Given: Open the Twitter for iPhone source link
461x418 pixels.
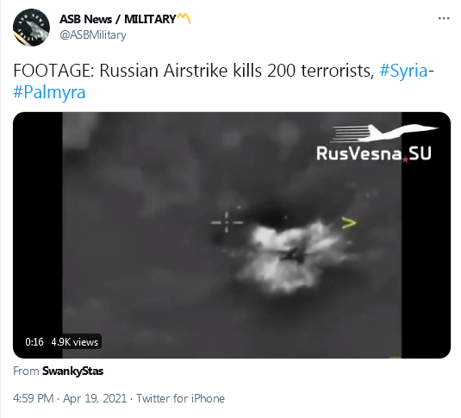Looking at the screenshot, I should (180, 398).
